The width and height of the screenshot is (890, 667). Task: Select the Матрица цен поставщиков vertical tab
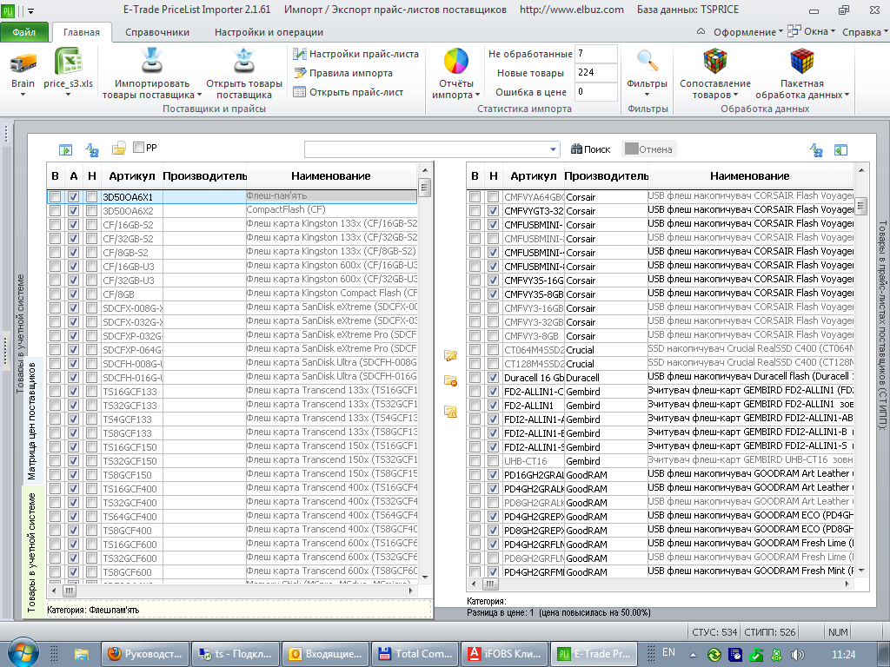point(32,421)
